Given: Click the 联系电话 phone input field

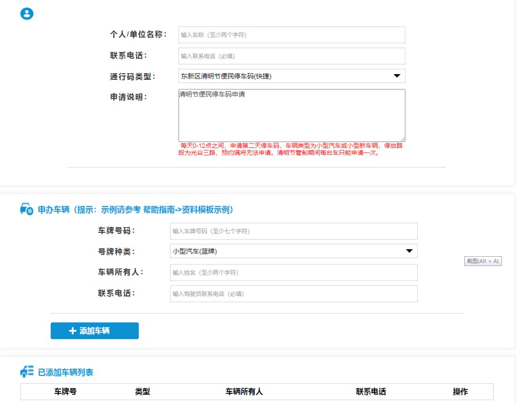Looking at the screenshot, I should coord(291,55).
